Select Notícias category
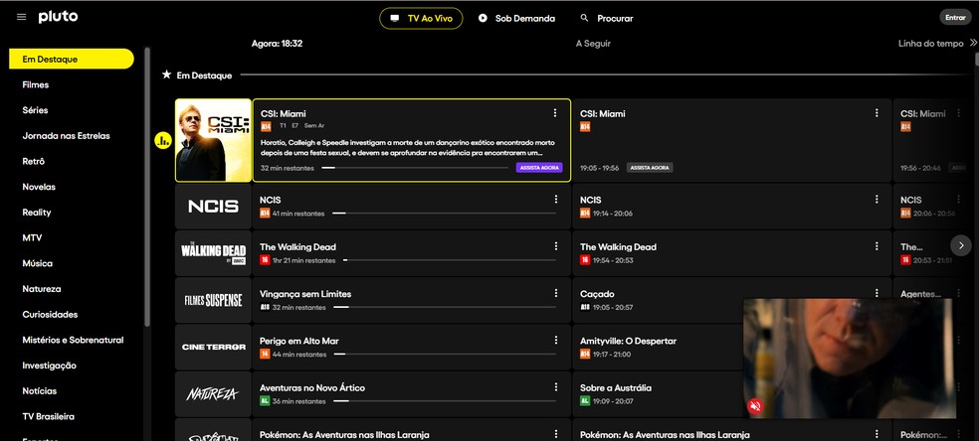This screenshot has height=441, width=979. 40,391
